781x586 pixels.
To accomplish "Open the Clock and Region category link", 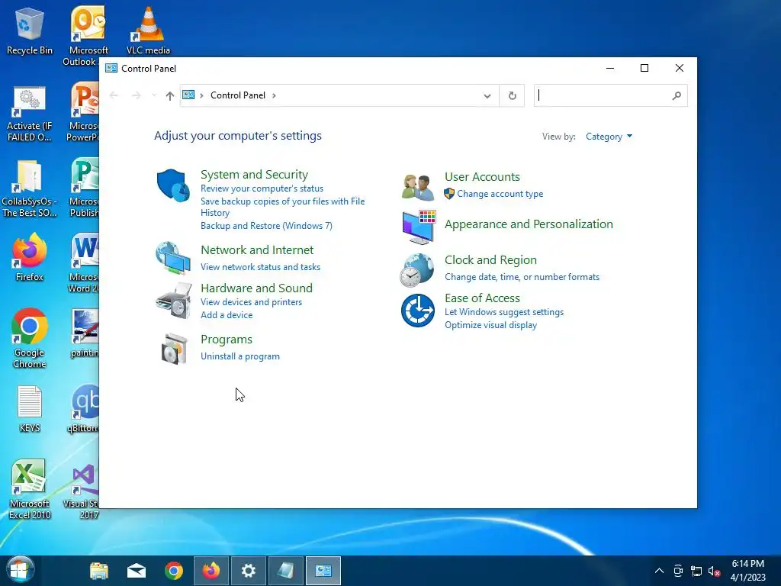I will 490,260.
